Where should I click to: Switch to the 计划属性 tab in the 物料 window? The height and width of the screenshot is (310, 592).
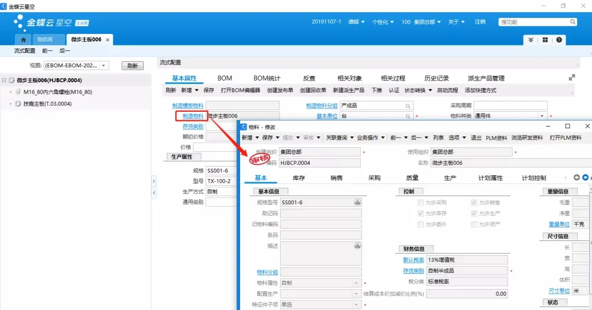click(x=491, y=178)
